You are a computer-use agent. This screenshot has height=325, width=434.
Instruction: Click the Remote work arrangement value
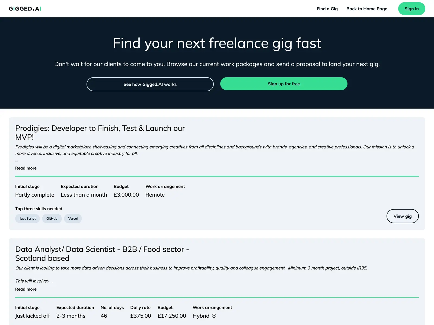tap(155, 195)
